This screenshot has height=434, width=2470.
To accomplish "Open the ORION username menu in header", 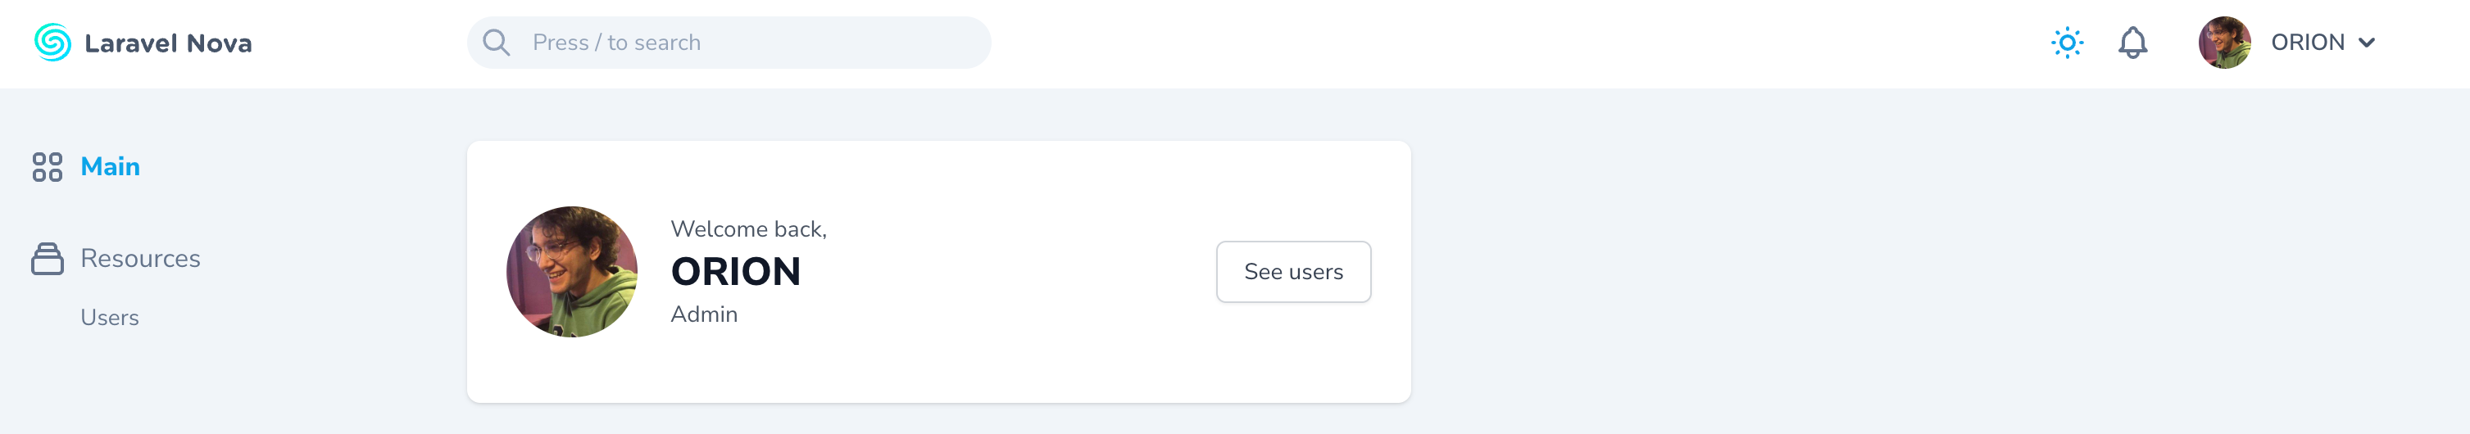I will (x=2307, y=42).
